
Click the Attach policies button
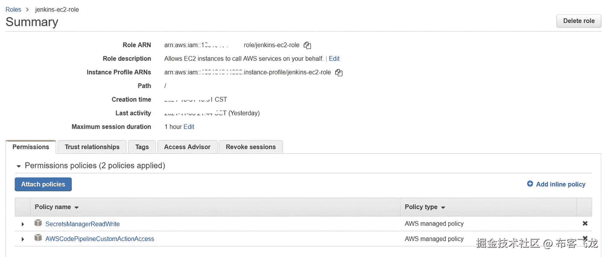pyautogui.click(x=43, y=184)
